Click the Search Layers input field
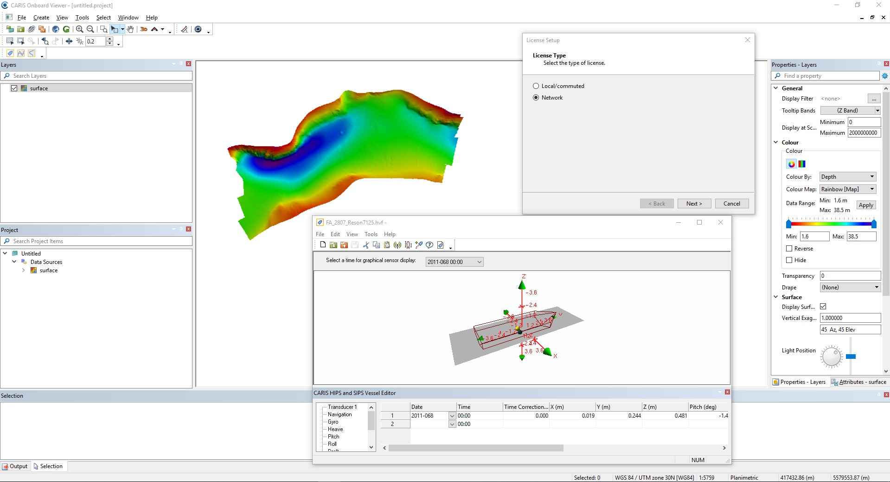 [96, 76]
